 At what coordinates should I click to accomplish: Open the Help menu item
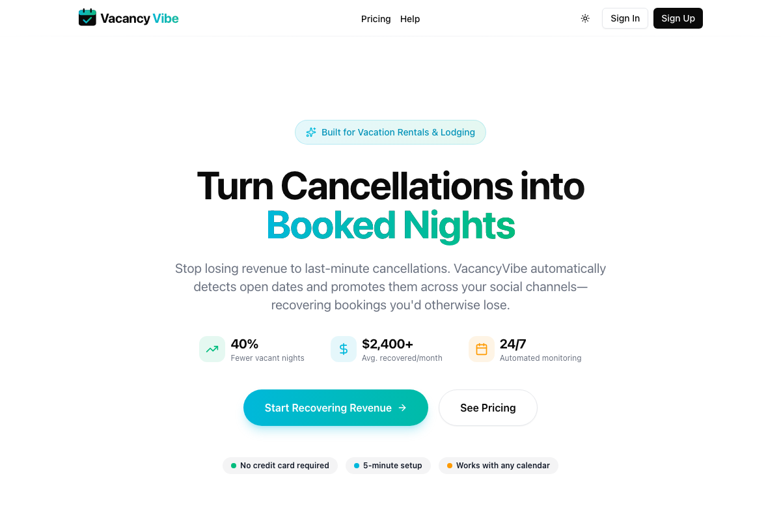tap(410, 19)
